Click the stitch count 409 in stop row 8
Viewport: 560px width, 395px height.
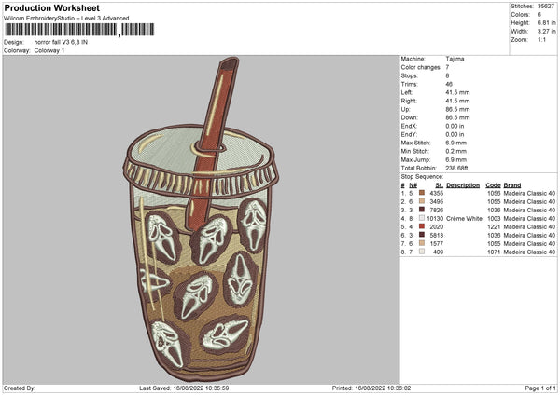click(439, 252)
